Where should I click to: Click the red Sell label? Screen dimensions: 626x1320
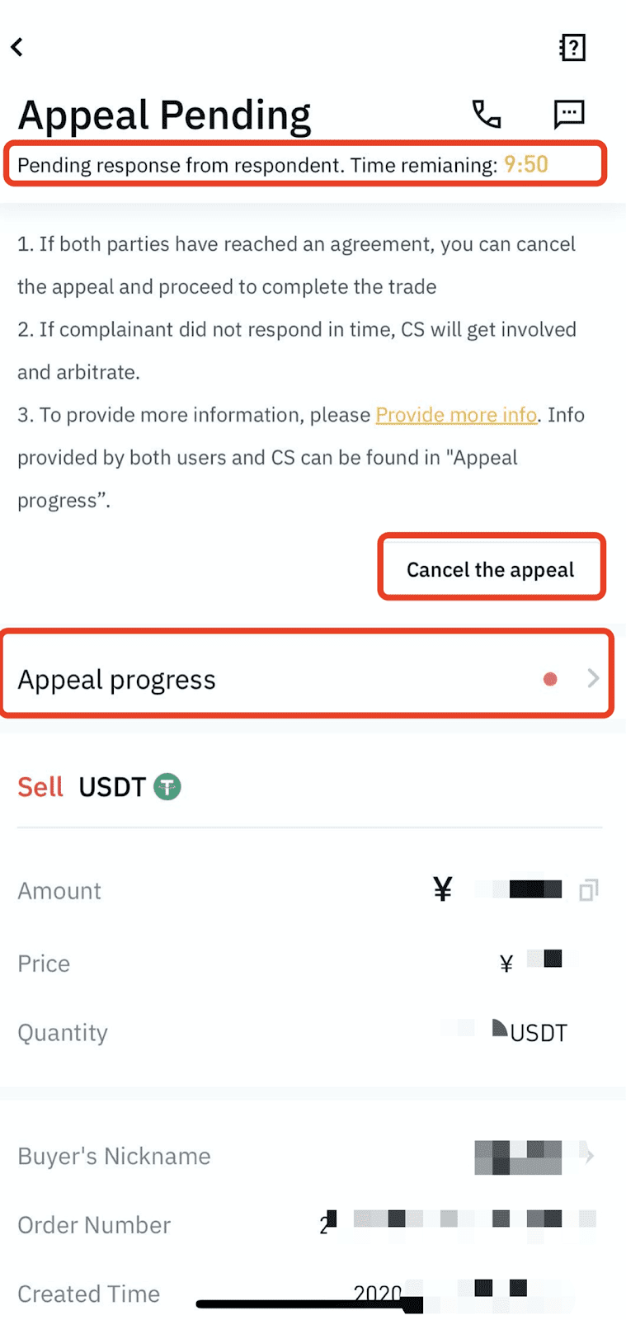pos(40,787)
